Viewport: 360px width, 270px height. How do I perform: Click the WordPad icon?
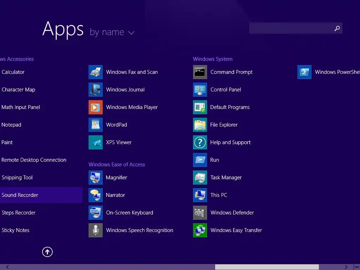(x=96, y=125)
